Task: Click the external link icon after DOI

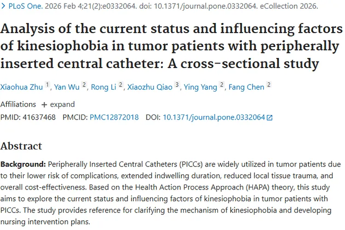Action: (x=270, y=118)
